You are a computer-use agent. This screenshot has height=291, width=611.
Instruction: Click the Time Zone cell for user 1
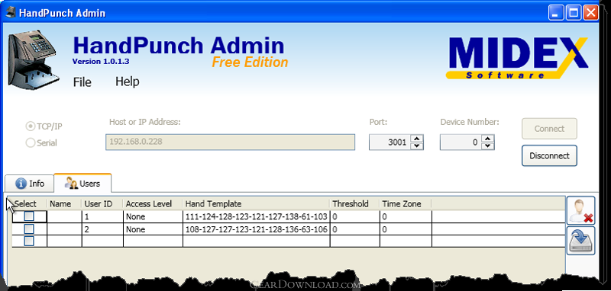coord(406,216)
